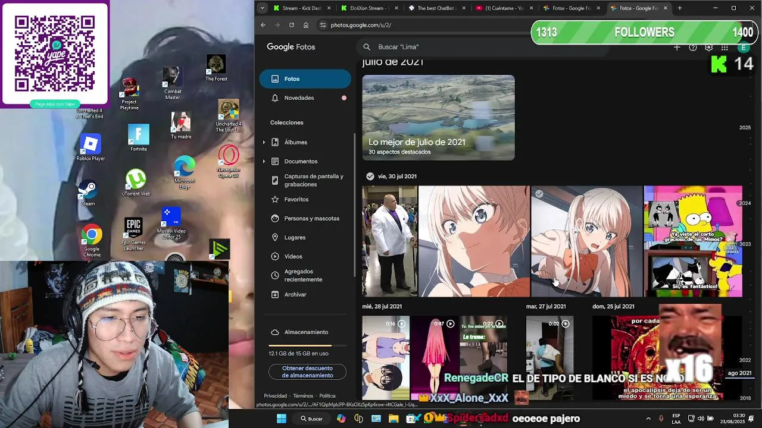Viewport: 762px width, 428px height.
Task: Show hidden tray icons chevron
Action: (648, 418)
